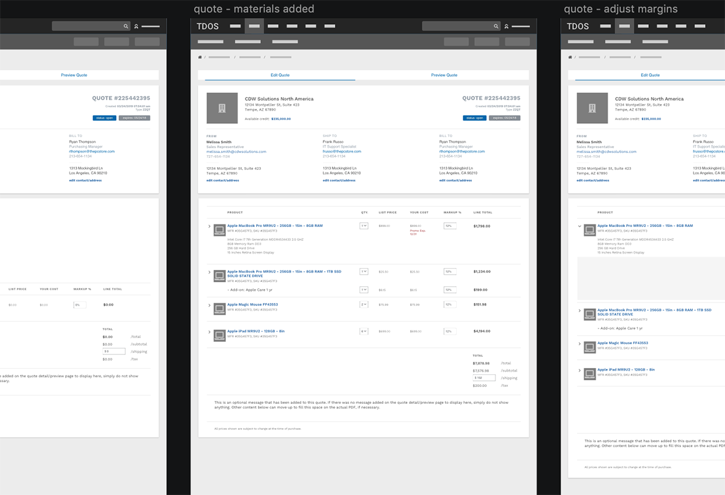Click markup field on the $199.00 Apple Care line
The image size is (725, 495).
(x=450, y=290)
